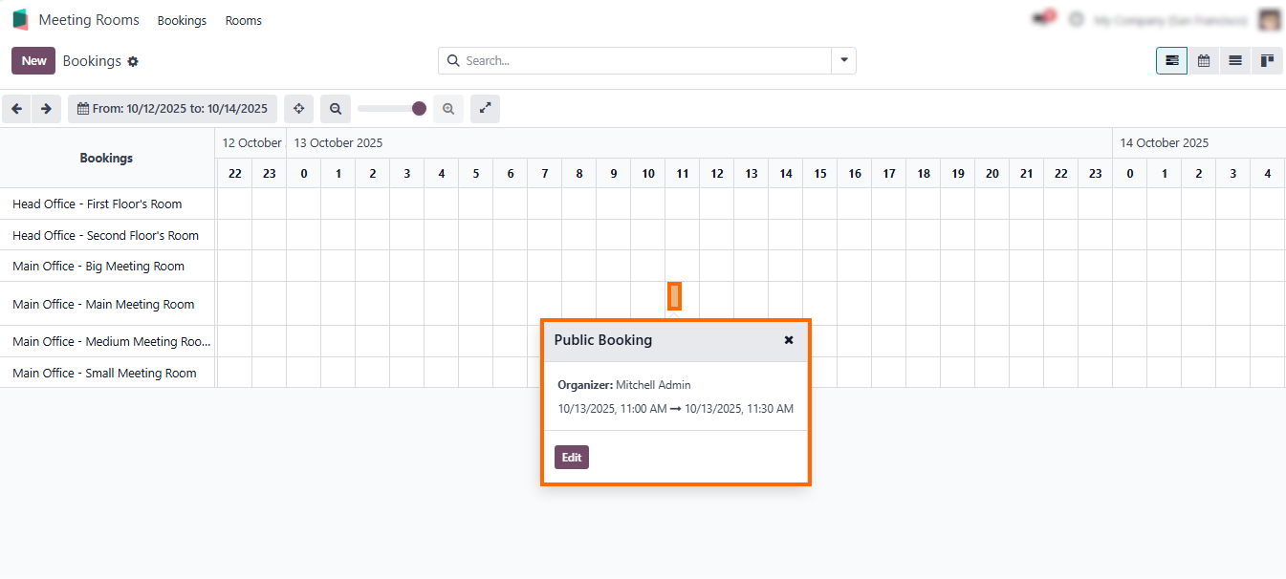Open the search options dropdown arrow
This screenshot has height=579, width=1286.
click(843, 60)
